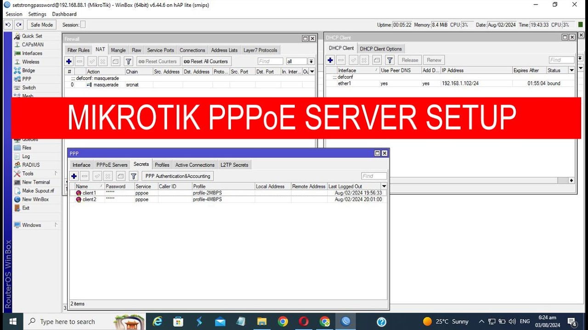Click PPP comment icon
The width and height of the screenshot is (588, 330).
tap(120, 176)
